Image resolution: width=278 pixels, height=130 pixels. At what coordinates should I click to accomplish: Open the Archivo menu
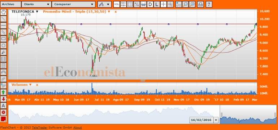point(10,4)
